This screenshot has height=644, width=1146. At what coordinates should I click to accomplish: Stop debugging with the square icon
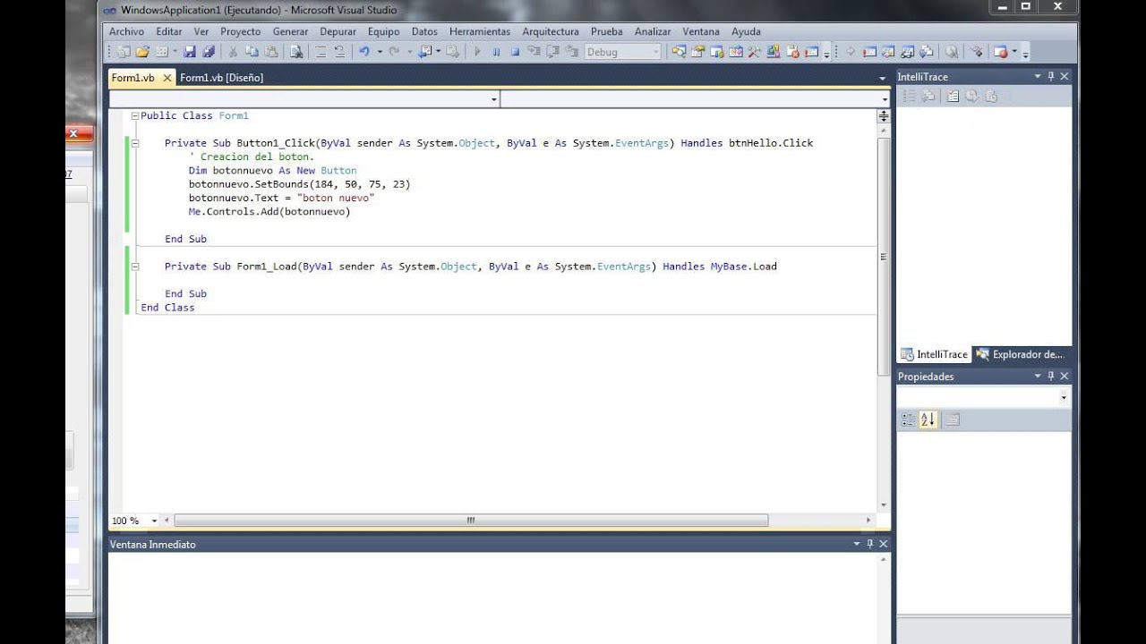[x=516, y=52]
